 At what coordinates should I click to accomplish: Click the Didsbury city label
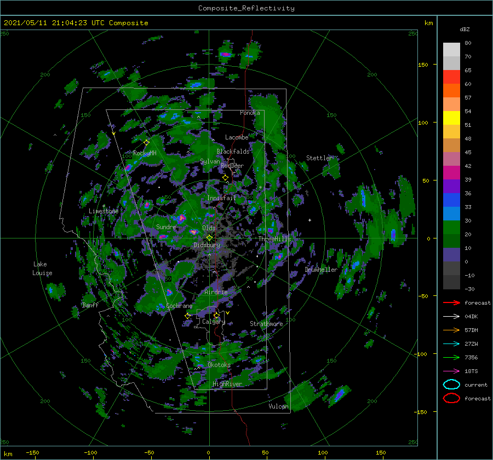(x=207, y=245)
